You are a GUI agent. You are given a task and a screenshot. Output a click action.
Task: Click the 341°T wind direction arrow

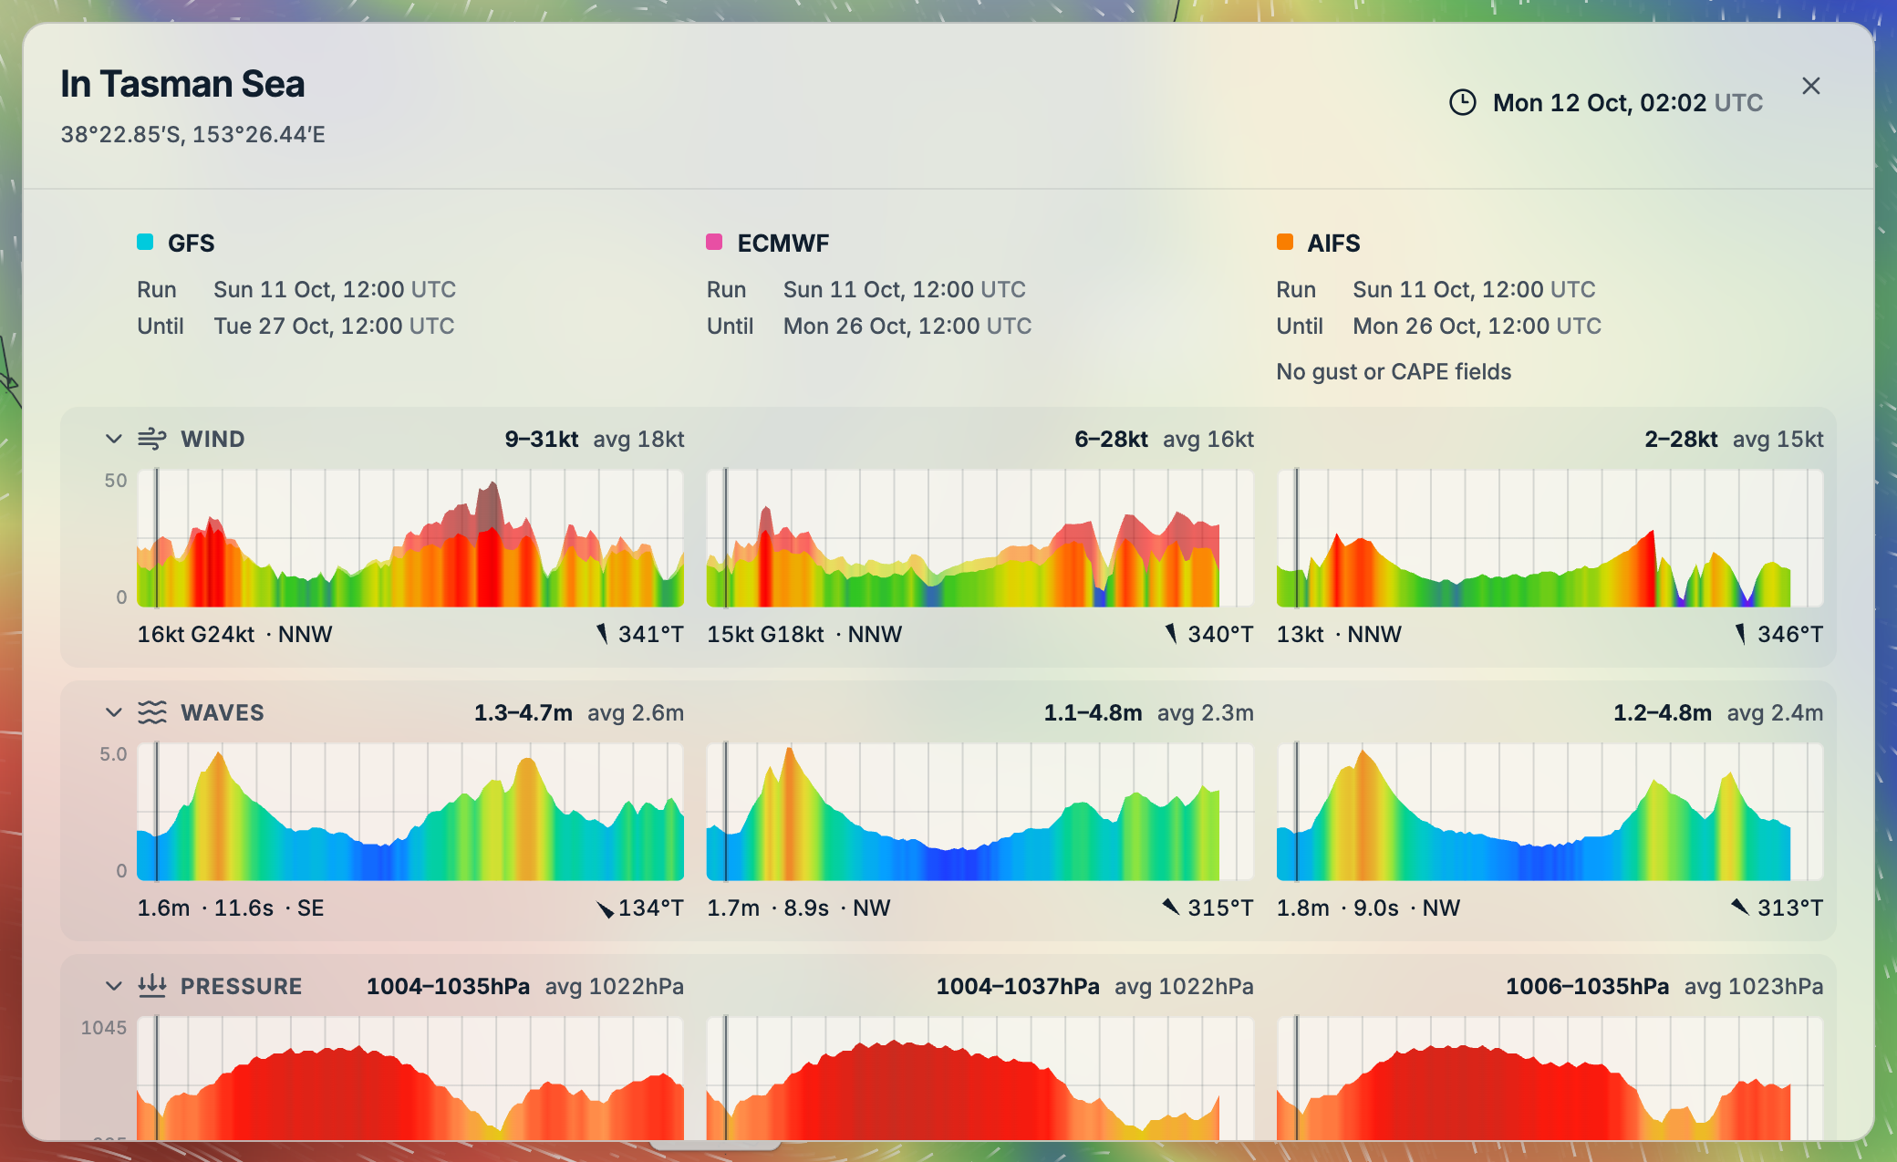(x=602, y=634)
